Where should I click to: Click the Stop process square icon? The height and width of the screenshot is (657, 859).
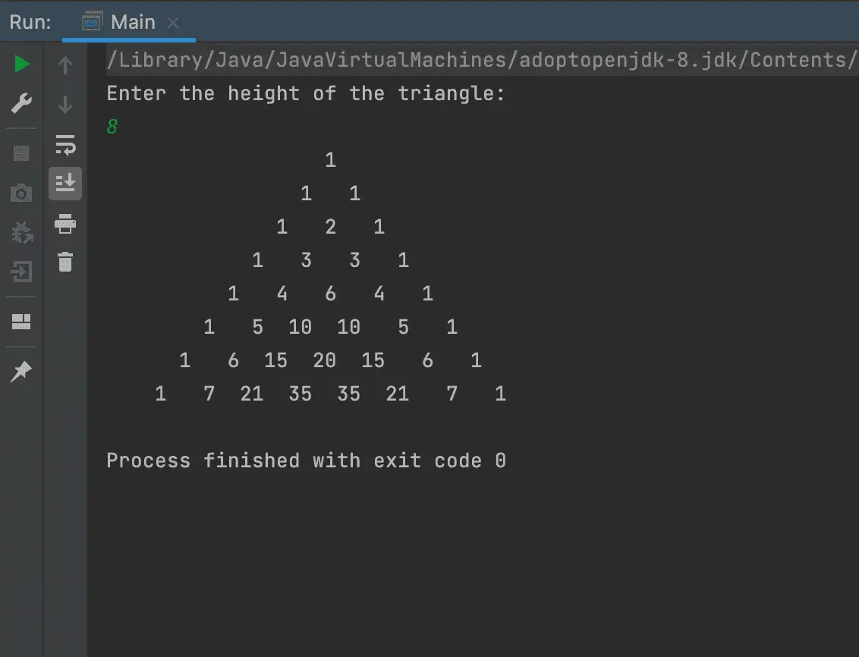coord(21,153)
